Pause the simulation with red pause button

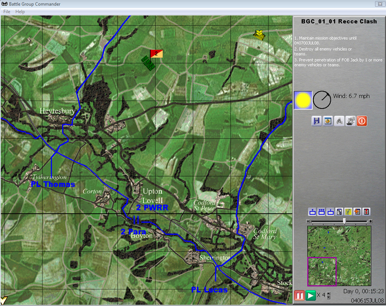(x=299, y=295)
